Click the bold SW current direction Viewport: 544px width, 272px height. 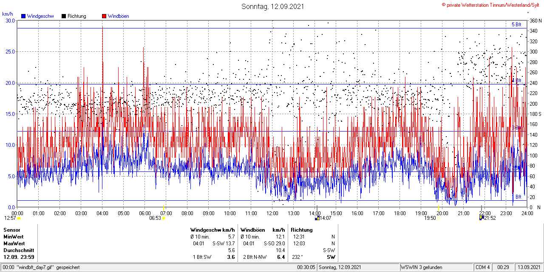pos(331,257)
